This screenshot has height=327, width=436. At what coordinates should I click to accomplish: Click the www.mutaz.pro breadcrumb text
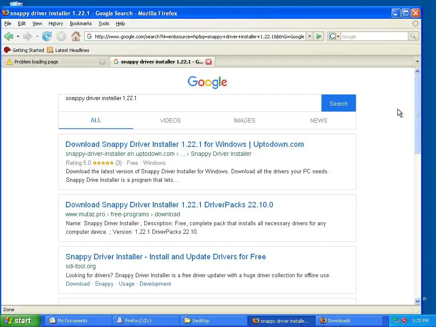coord(85,215)
